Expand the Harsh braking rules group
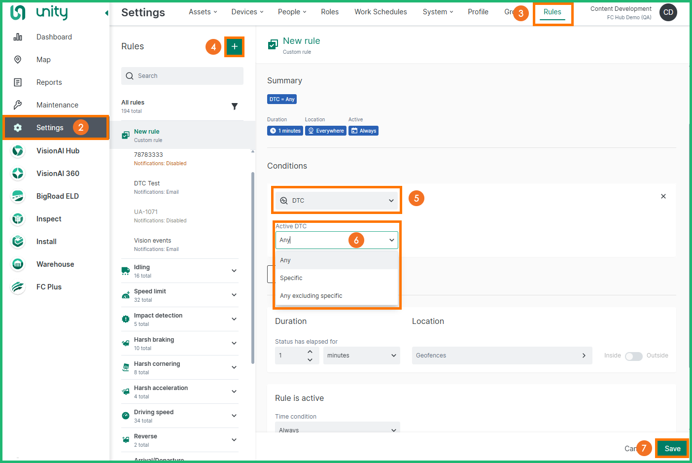Image resolution: width=692 pixels, height=463 pixels. 234,343
